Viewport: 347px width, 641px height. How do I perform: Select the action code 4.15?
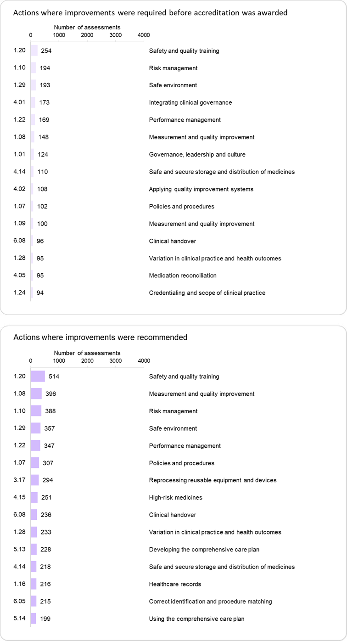[x=20, y=498]
